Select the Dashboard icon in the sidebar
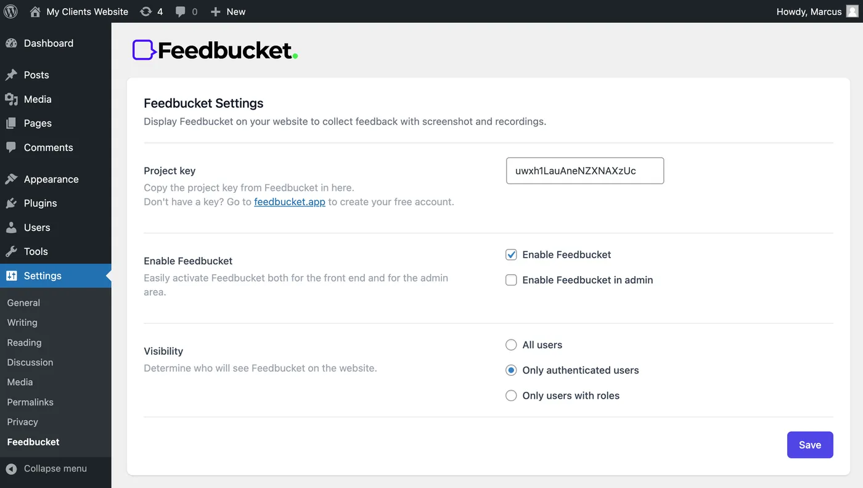This screenshot has height=488, width=863. 12,43
